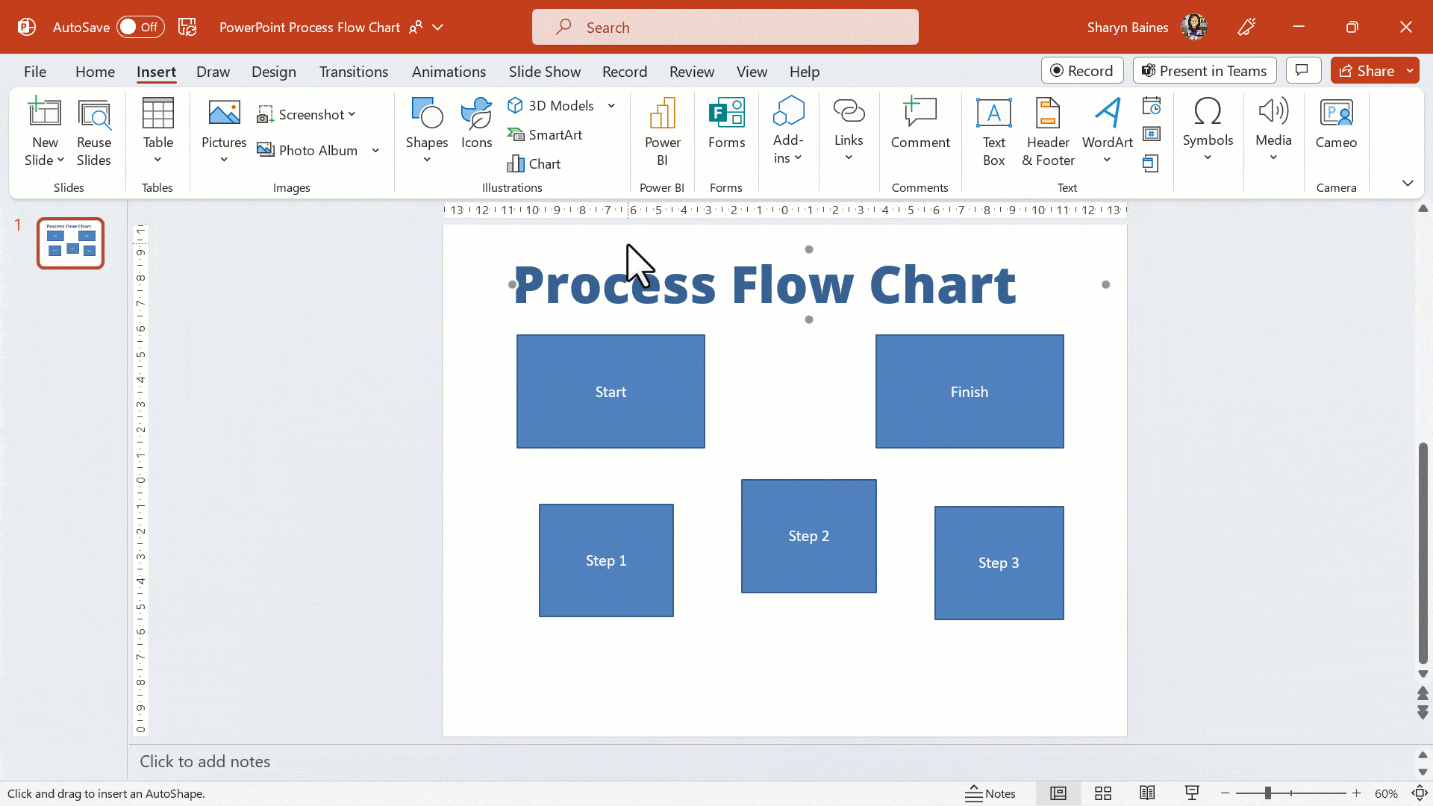Screen dimensions: 1433x806
Task: Show the Notes pane
Action: 991,793
